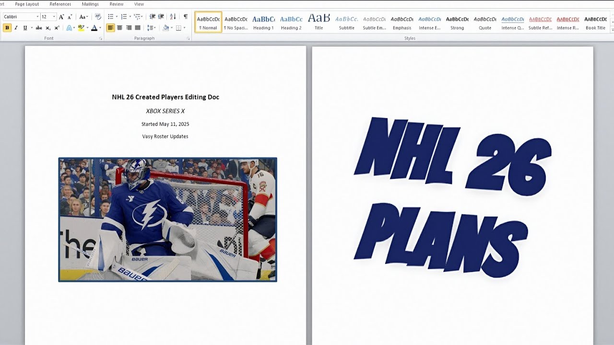Center the paragraph text
This screenshot has width=614, height=345.
tap(119, 28)
